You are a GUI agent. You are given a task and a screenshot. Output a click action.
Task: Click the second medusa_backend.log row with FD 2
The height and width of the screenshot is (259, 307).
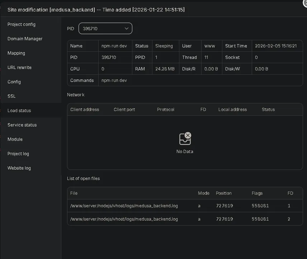(124, 219)
